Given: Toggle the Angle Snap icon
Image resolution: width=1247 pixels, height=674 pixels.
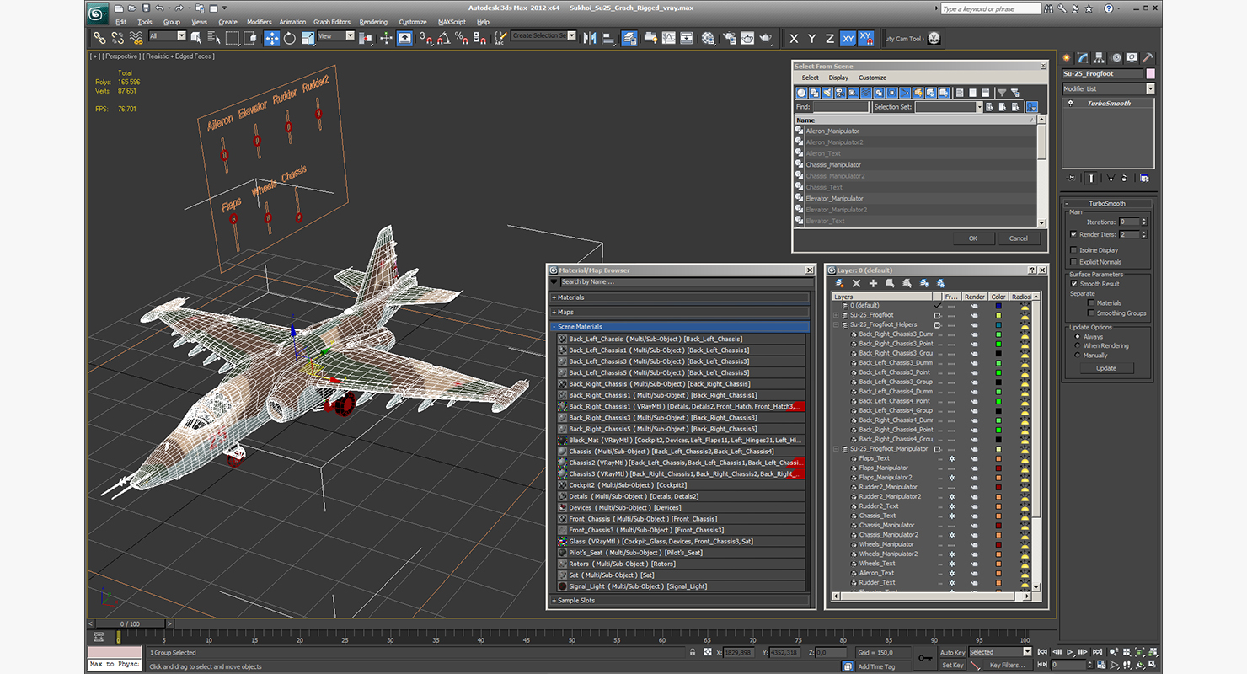Looking at the screenshot, I should pyautogui.click(x=442, y=38).
